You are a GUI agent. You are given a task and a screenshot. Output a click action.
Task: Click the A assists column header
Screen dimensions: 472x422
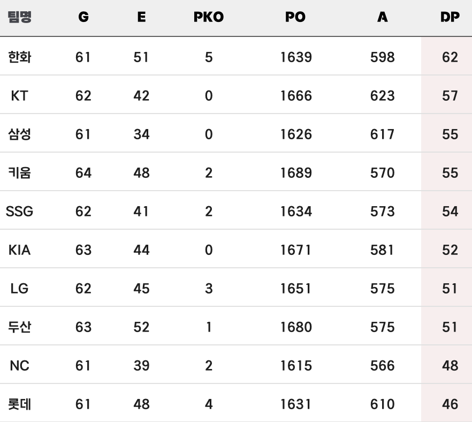coord(382,17)
